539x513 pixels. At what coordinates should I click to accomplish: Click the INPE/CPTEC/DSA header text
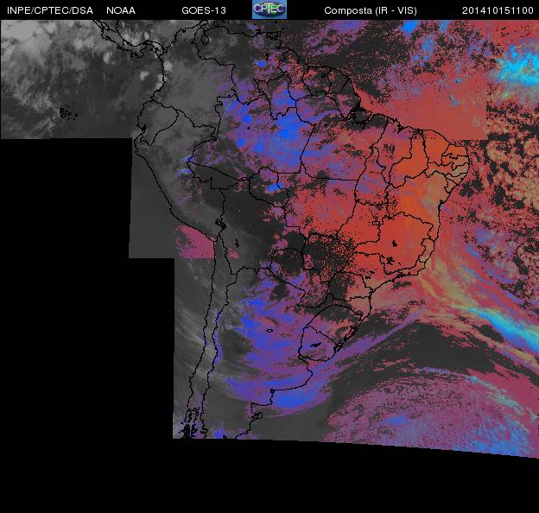point(50,10)
